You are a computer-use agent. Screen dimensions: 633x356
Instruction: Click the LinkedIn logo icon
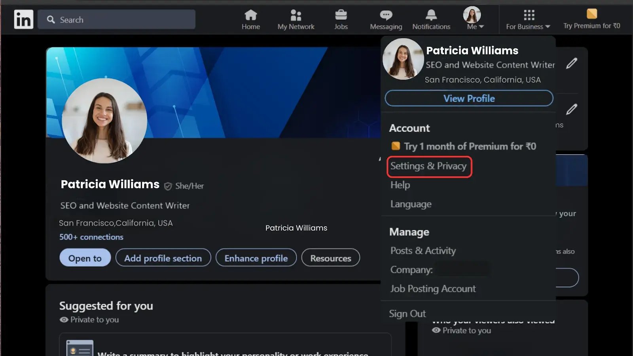(23, 19)
